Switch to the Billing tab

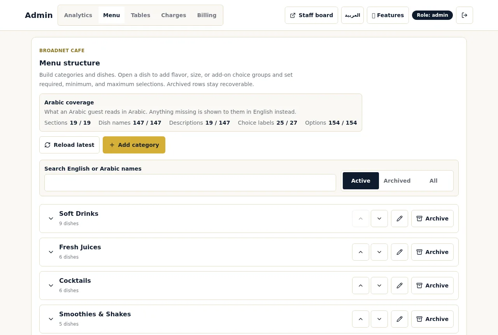pos(207,15)
